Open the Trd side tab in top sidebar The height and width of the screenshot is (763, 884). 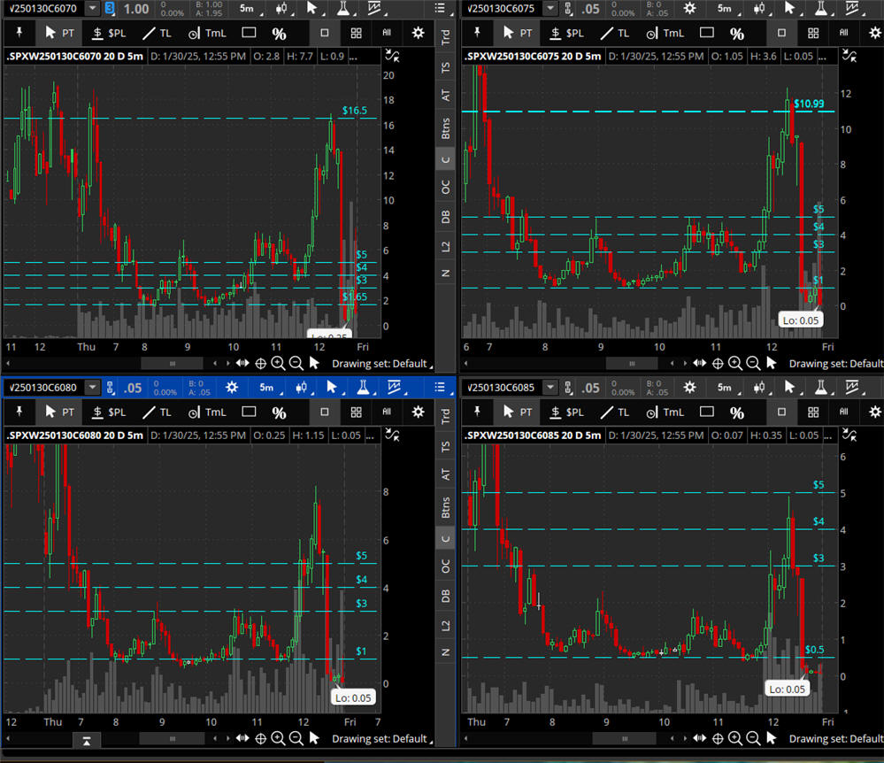446,38
